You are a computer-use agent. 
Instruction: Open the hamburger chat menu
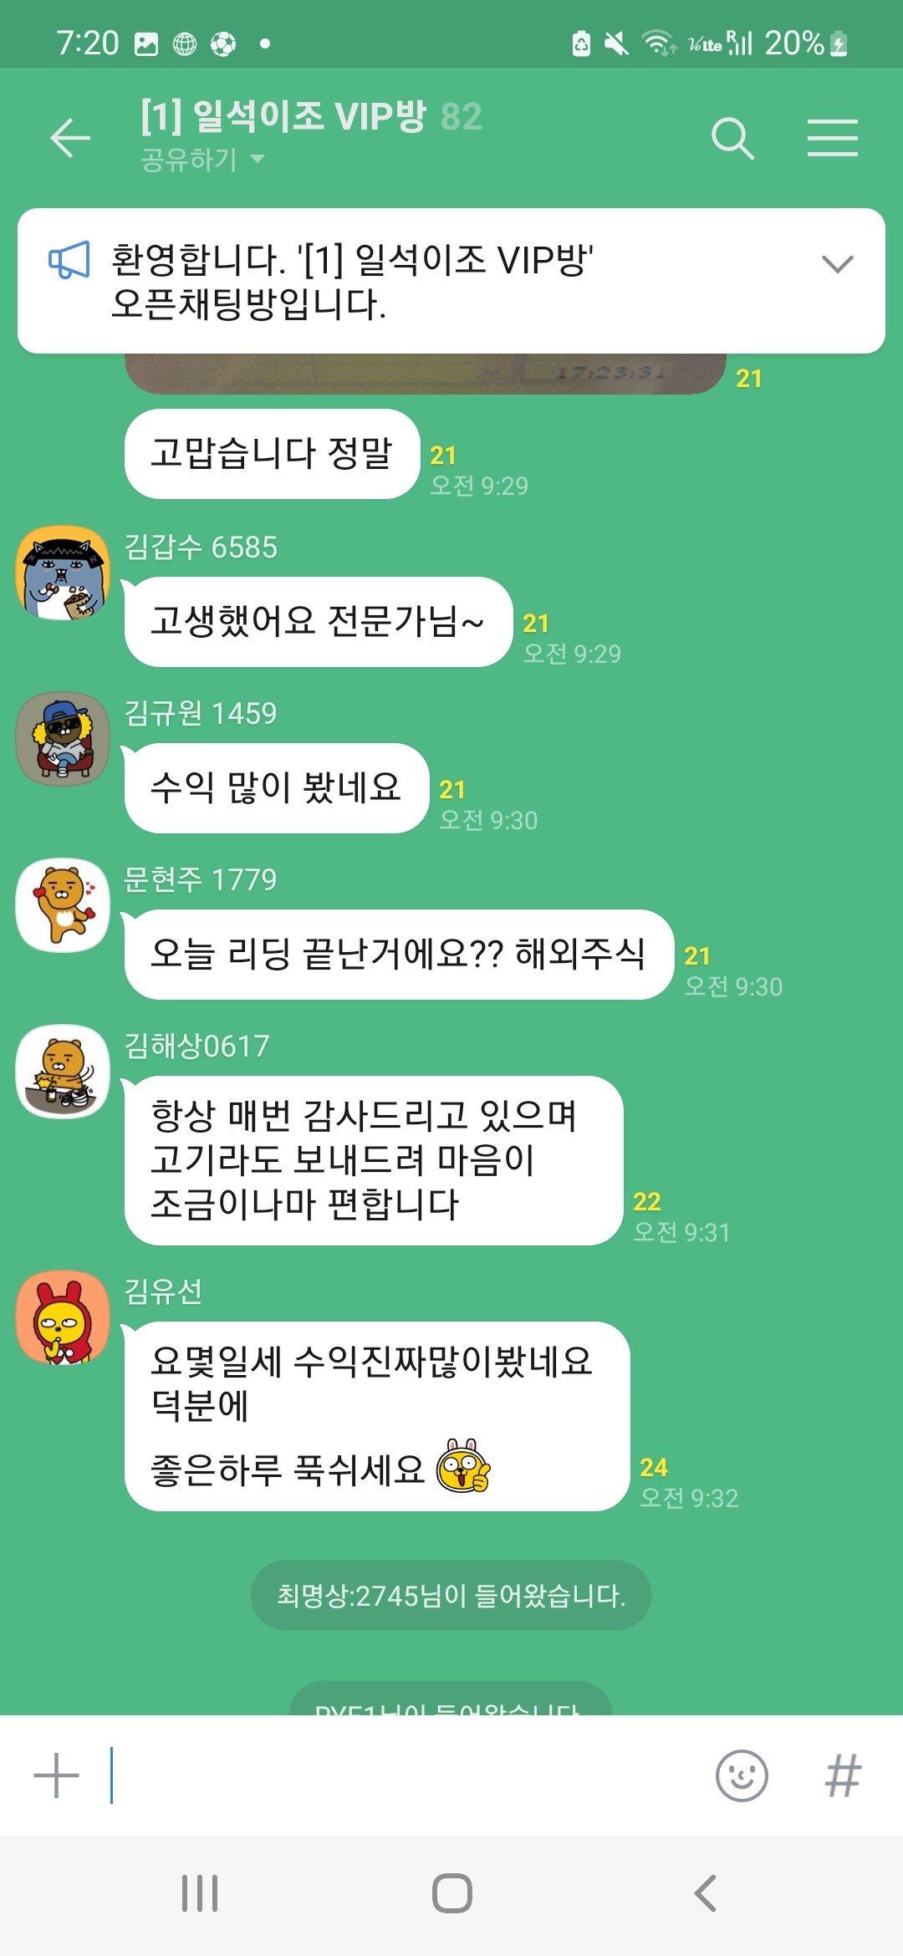tap(833, 138)
